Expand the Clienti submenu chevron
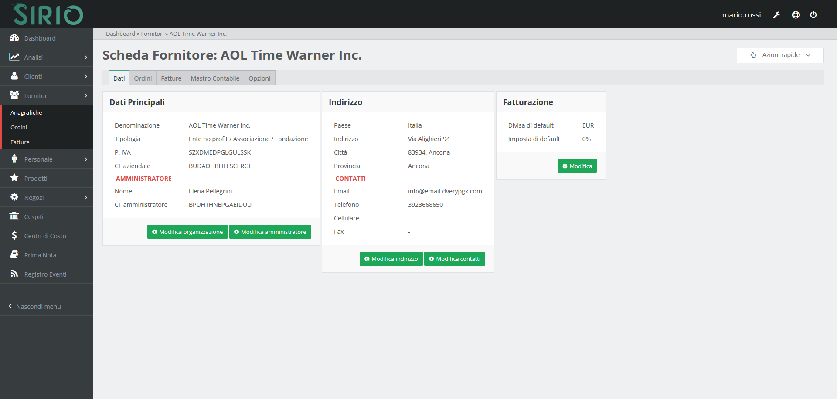The height and width of the screenshot is (399, 837). [86, 76]
